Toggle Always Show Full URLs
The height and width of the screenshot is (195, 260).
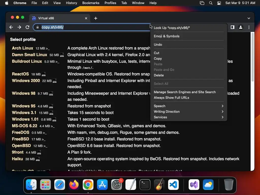pyautogui.click(x=189, y=98)
